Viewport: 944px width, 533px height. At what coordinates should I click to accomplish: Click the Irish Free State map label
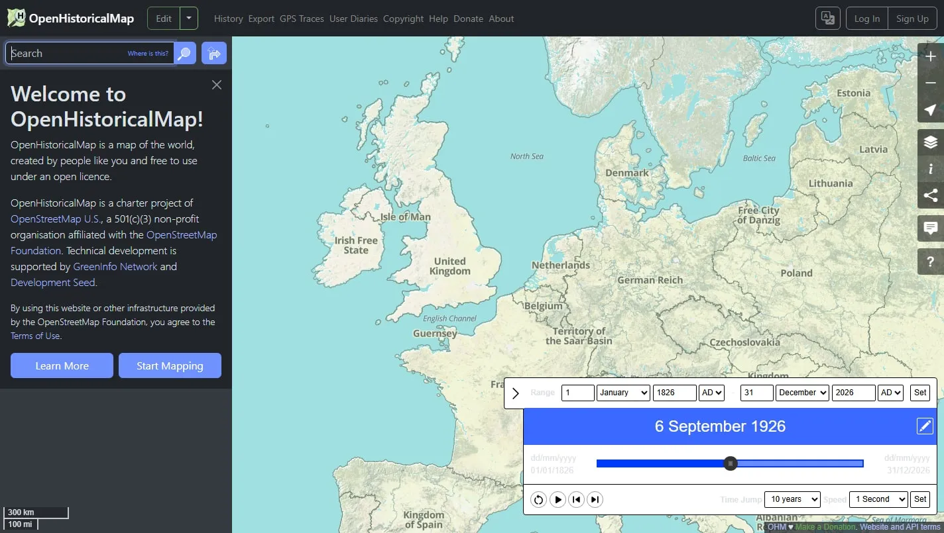point(356,246)
